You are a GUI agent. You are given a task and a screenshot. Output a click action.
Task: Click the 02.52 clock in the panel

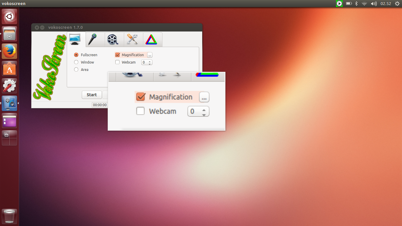coord(386,4)
